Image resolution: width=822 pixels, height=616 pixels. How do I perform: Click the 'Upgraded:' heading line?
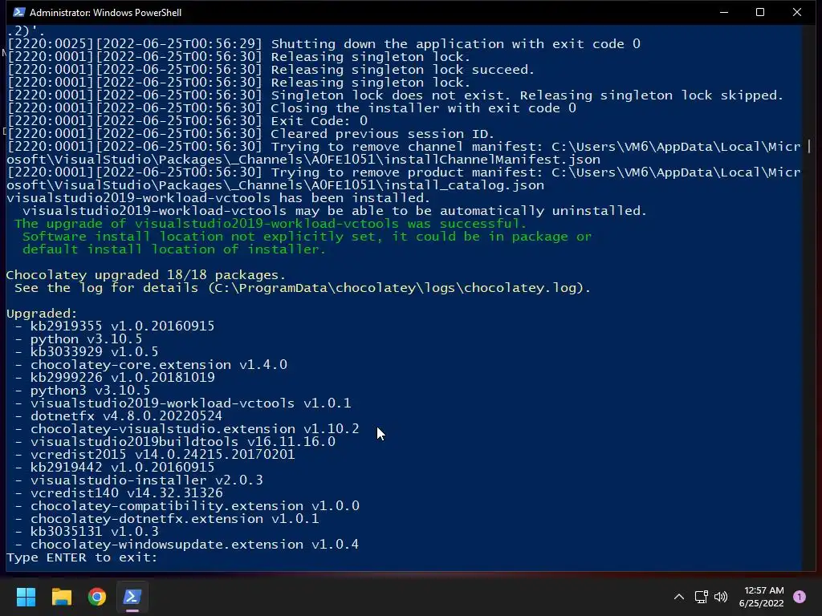click(x=42, y=314)
